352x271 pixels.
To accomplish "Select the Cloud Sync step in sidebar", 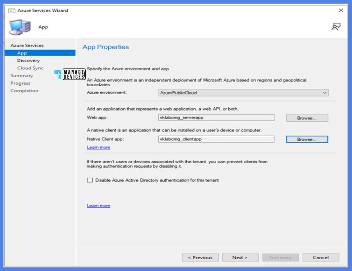I will [30, 68].
